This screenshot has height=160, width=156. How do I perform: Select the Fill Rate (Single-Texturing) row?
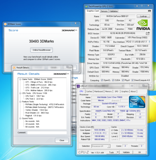(45, 104)
